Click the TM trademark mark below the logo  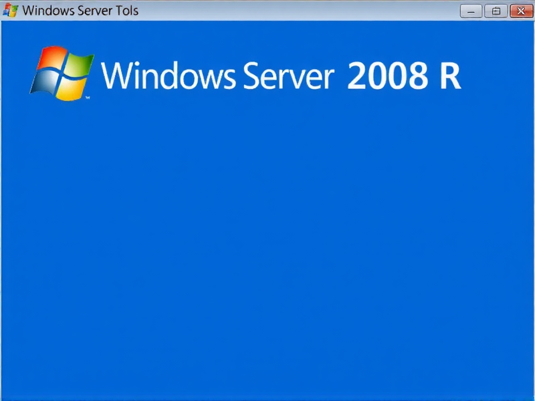point(87,98)
